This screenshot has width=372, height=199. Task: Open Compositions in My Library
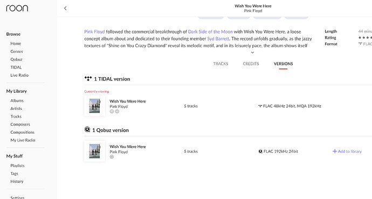22,132
